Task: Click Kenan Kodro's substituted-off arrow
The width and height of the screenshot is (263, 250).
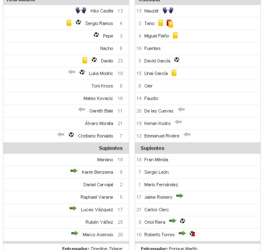Action: (178, 122)
